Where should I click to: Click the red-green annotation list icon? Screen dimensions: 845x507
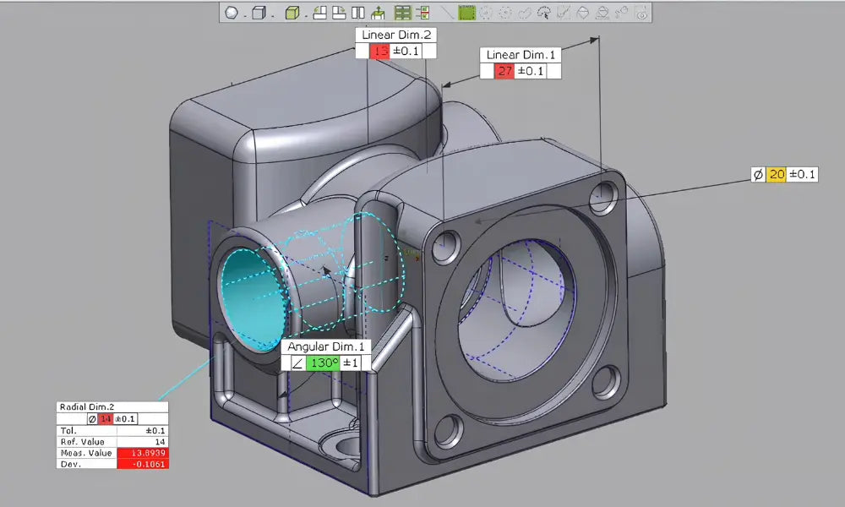point(422,13)
